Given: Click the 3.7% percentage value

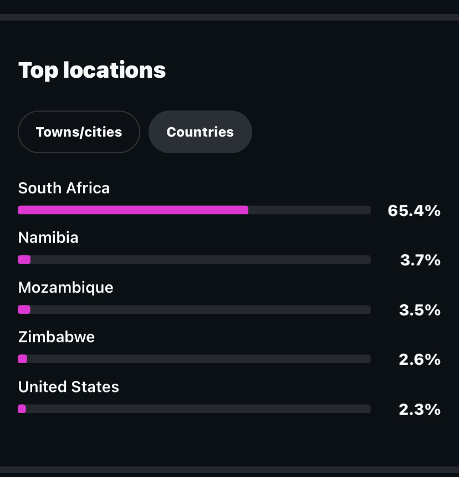Looking at the screenshot, I should [420, 260].
